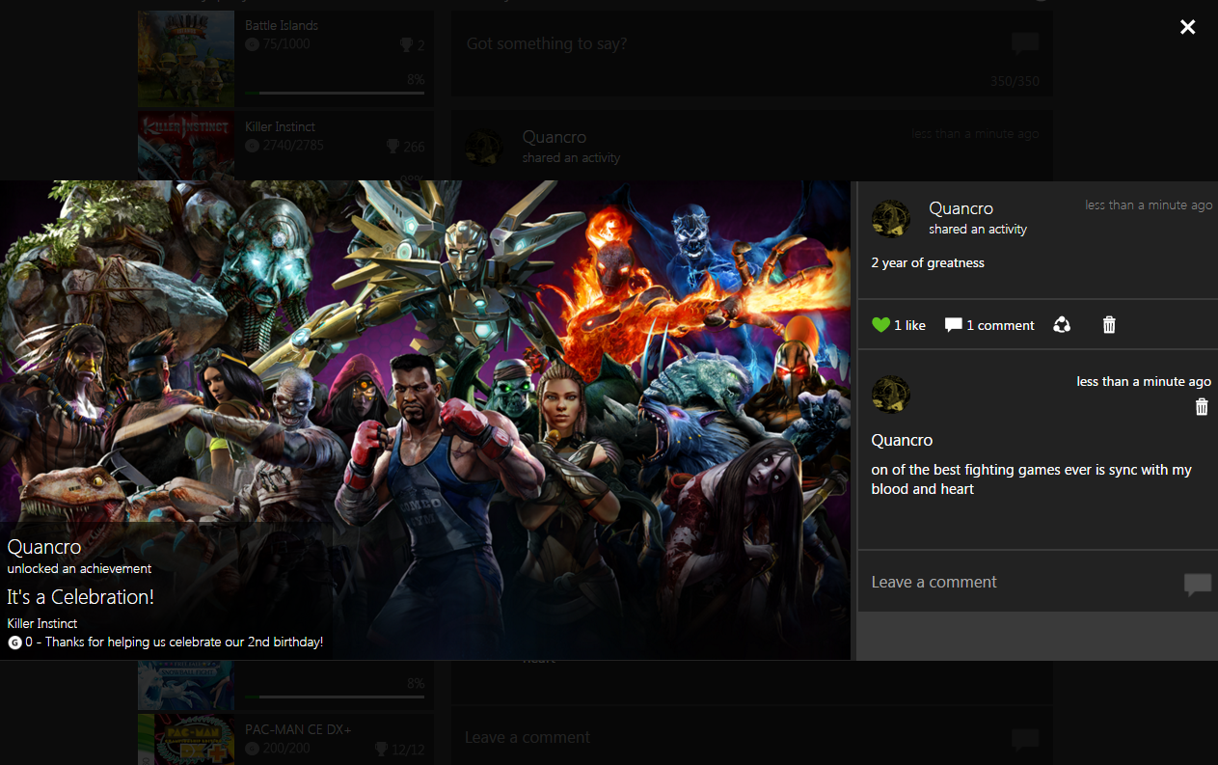
Task: Click Battle Islands 8% progress bar
Action: 335,93
